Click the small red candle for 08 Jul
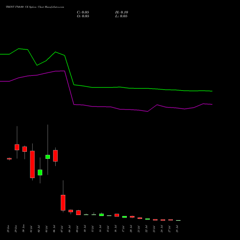The height and width of the screenshot is (240, 240). (x=71, y=211)
